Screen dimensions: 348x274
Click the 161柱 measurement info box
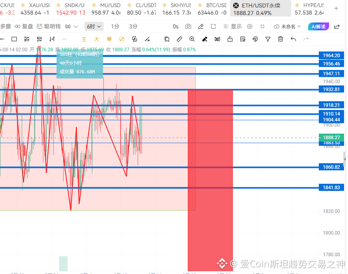80,64
